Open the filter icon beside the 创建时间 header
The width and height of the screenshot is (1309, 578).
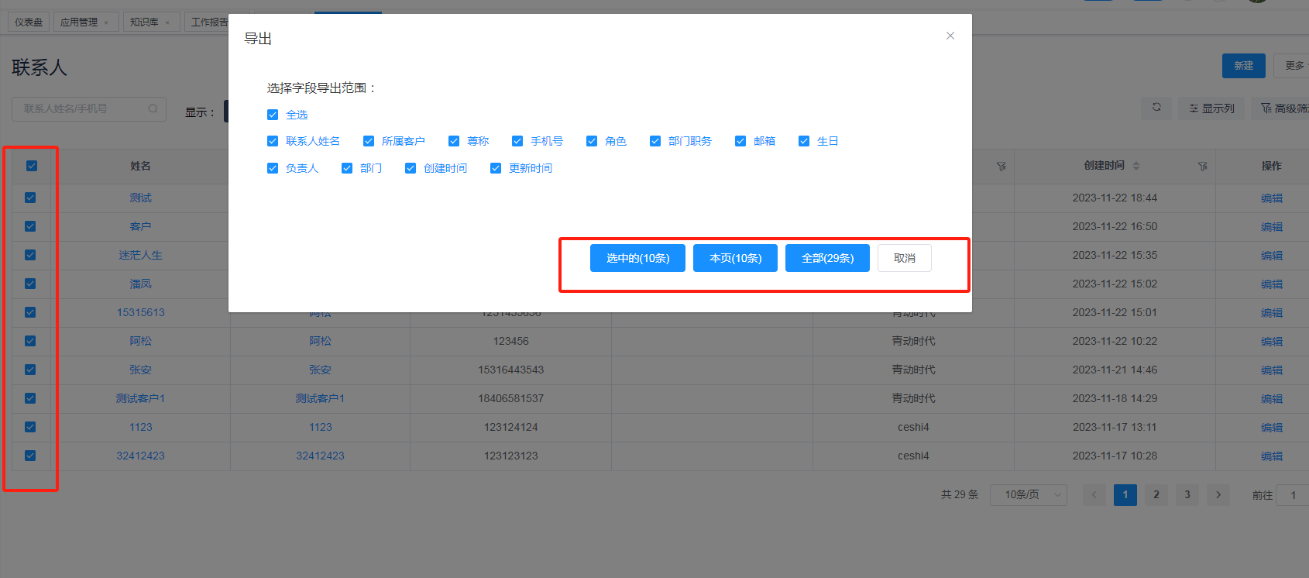tap(1202, 166)
